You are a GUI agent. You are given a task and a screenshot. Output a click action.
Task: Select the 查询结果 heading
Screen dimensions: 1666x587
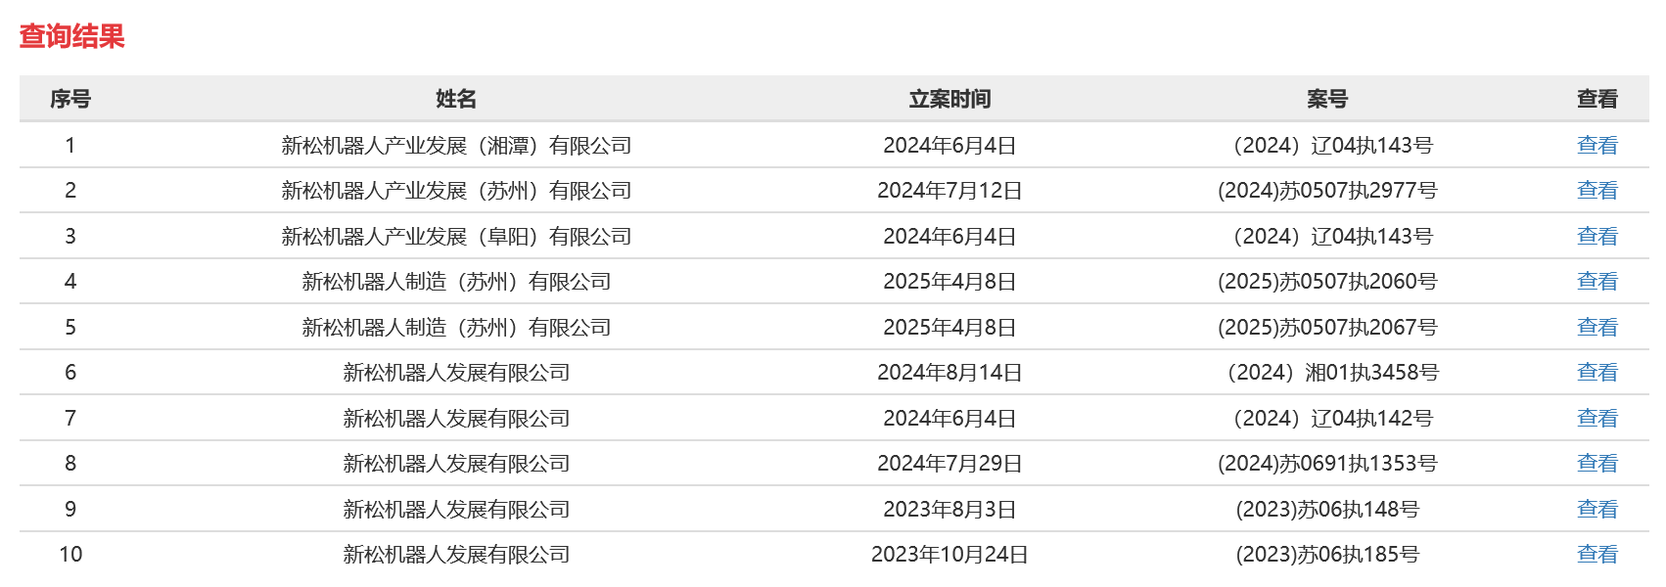(72, 36)
